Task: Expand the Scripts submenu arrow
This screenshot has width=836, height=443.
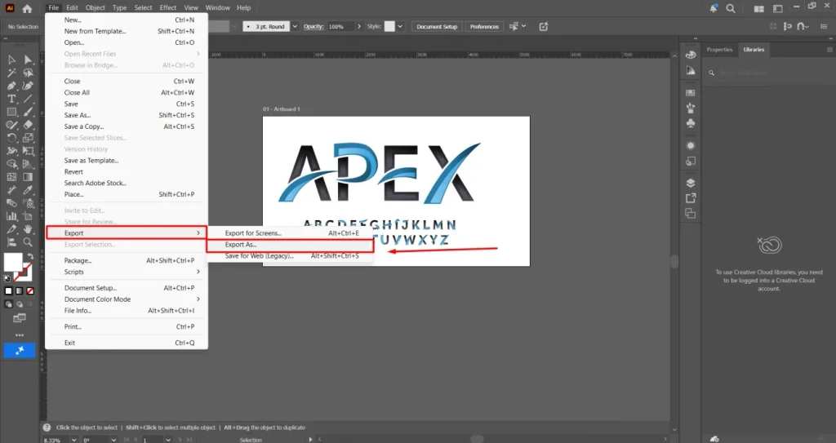Action: tap(198, 272)
